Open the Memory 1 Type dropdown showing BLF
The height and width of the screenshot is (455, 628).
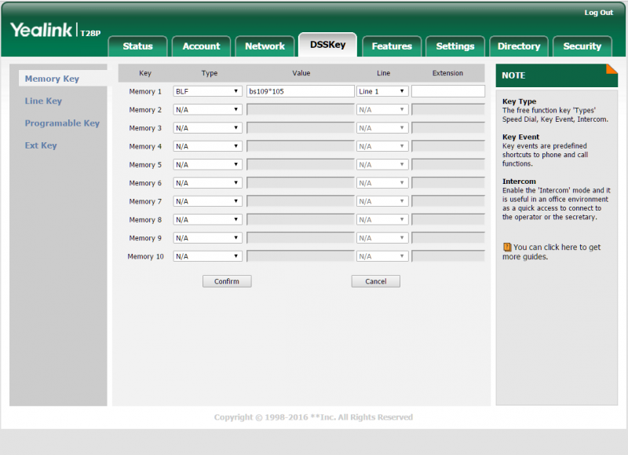click(207, 91)
